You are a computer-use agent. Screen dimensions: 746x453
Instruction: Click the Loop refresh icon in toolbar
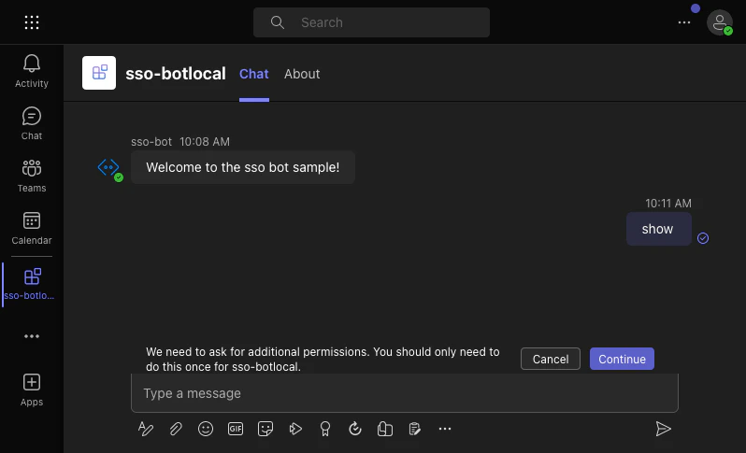tap(355, 429)
